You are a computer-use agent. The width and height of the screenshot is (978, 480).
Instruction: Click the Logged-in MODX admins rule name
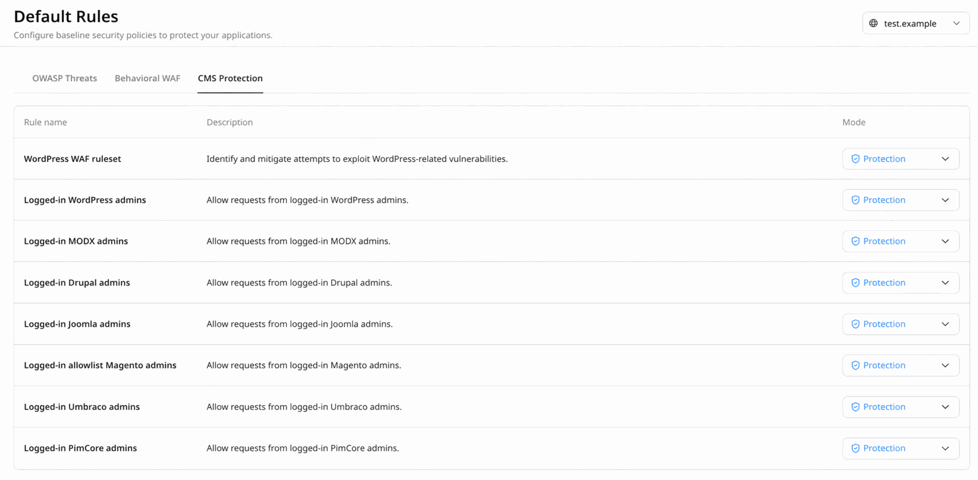tap(76, 241)
